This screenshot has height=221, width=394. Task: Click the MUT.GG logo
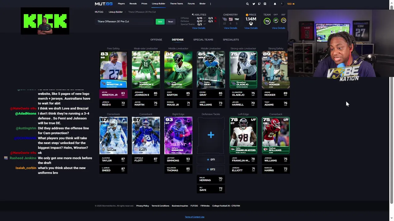coord(103,4)
